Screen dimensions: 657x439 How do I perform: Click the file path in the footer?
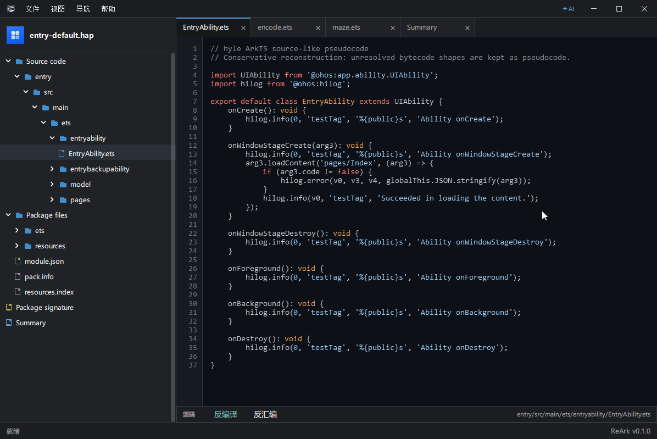pos(583,415)
